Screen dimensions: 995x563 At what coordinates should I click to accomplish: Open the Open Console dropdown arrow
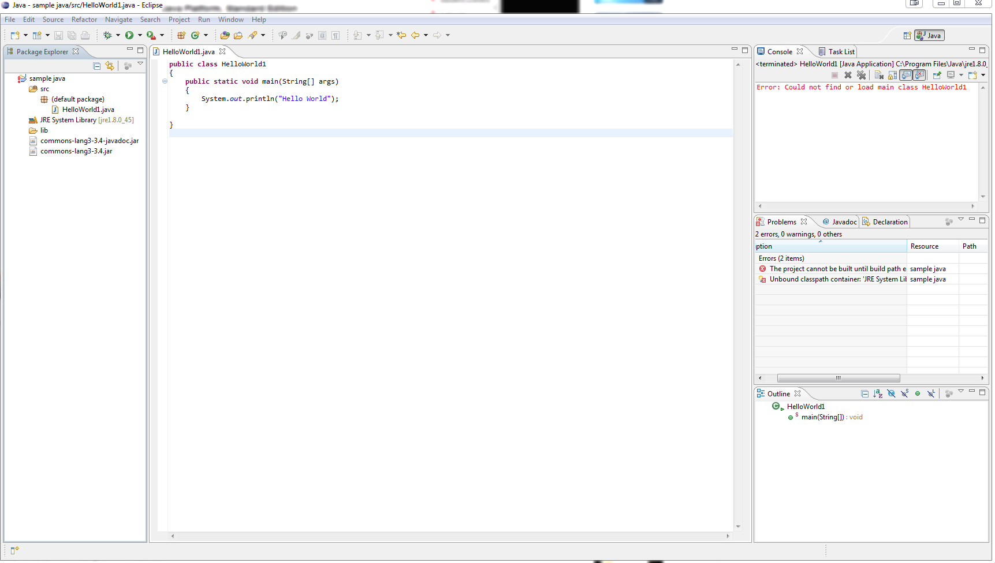pos(983,75)
